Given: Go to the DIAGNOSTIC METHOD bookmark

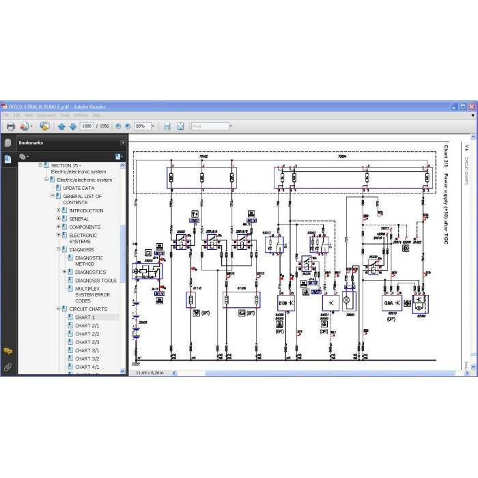Looking at the screenshot, I should pyautogui.click(x=89, y=261).
